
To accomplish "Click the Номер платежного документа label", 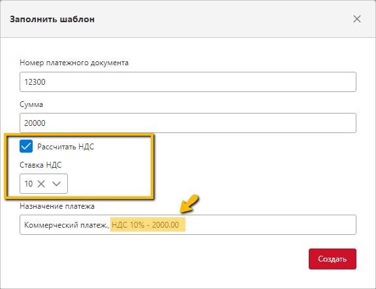I will (74, 63).
